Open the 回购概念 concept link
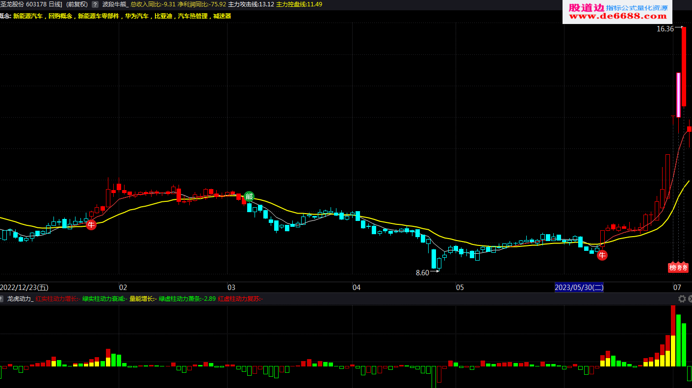 coord(60,16)
